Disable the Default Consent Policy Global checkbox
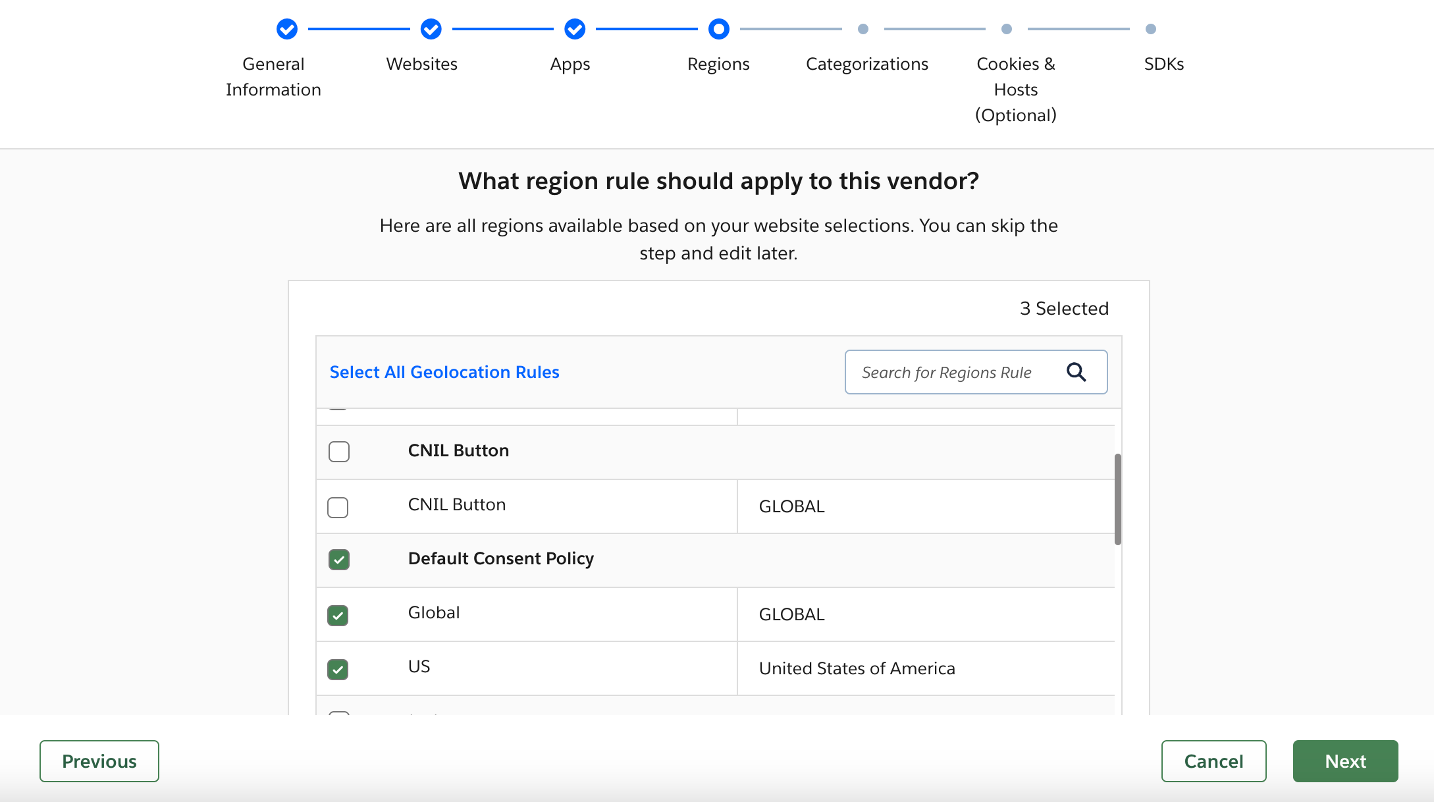 (x=338, y=613)
